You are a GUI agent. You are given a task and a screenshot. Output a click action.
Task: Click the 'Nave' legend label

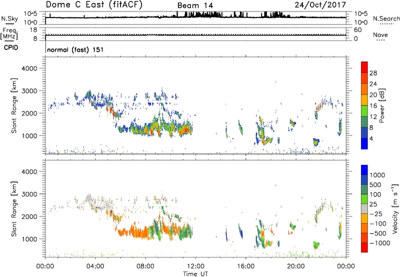tap(380, 34)
